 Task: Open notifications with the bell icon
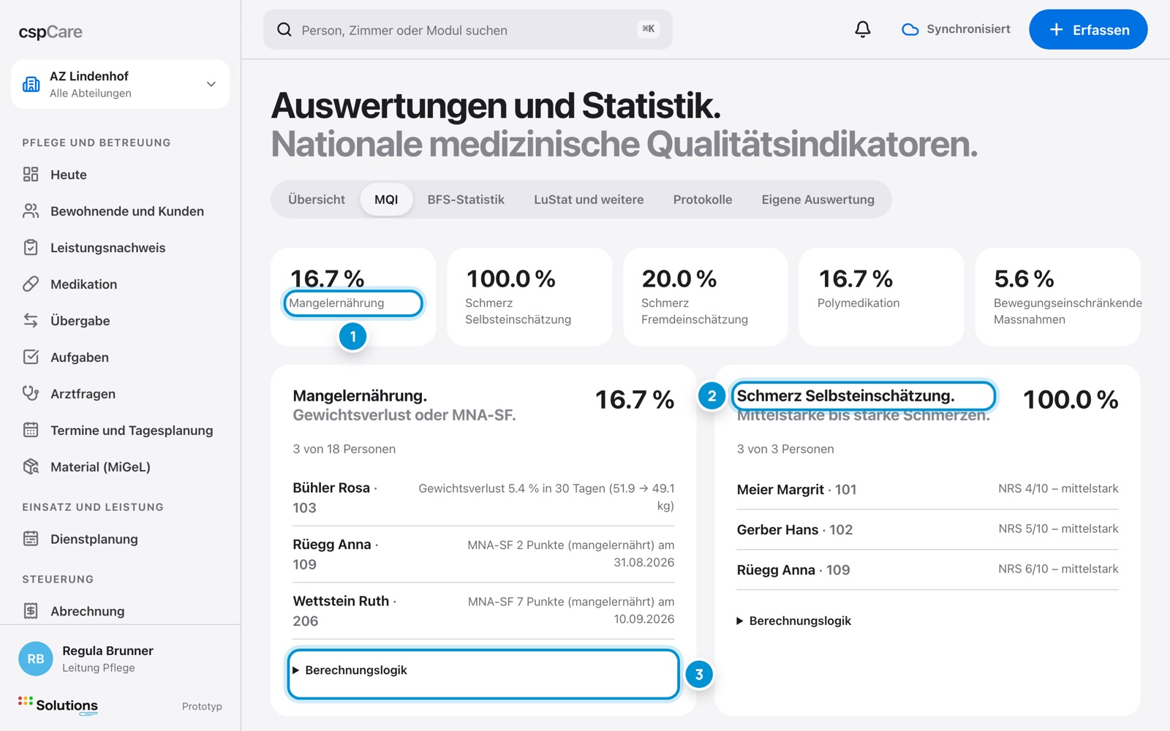(x=863, y=29)
